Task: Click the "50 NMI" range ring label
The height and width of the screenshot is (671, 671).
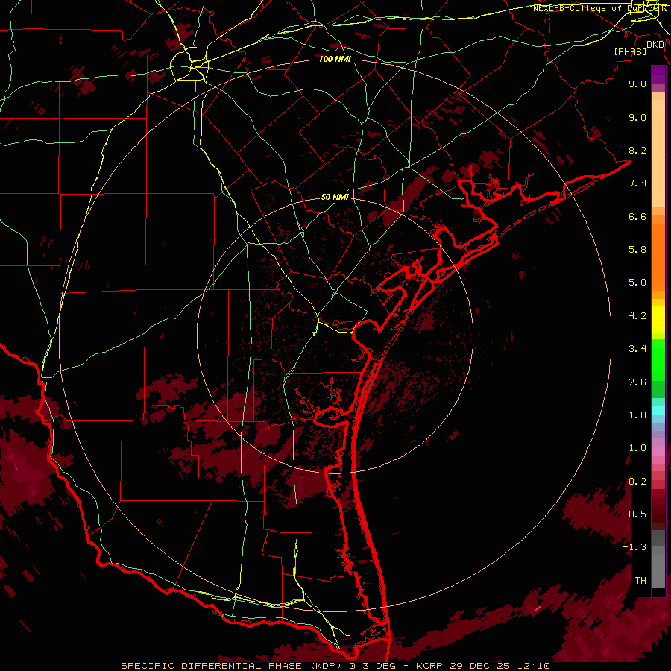Action: (335, 197)
